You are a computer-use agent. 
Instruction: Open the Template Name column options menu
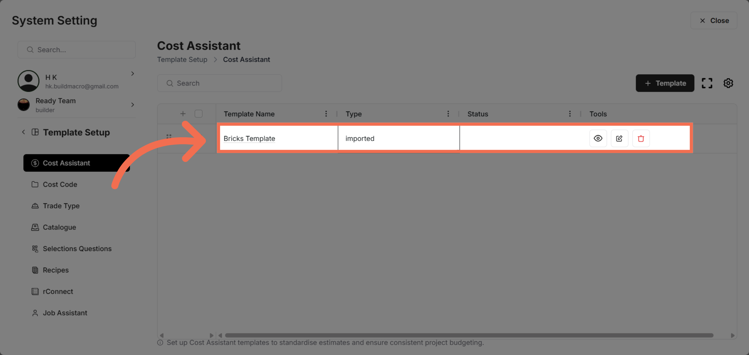tap(326, 114)
